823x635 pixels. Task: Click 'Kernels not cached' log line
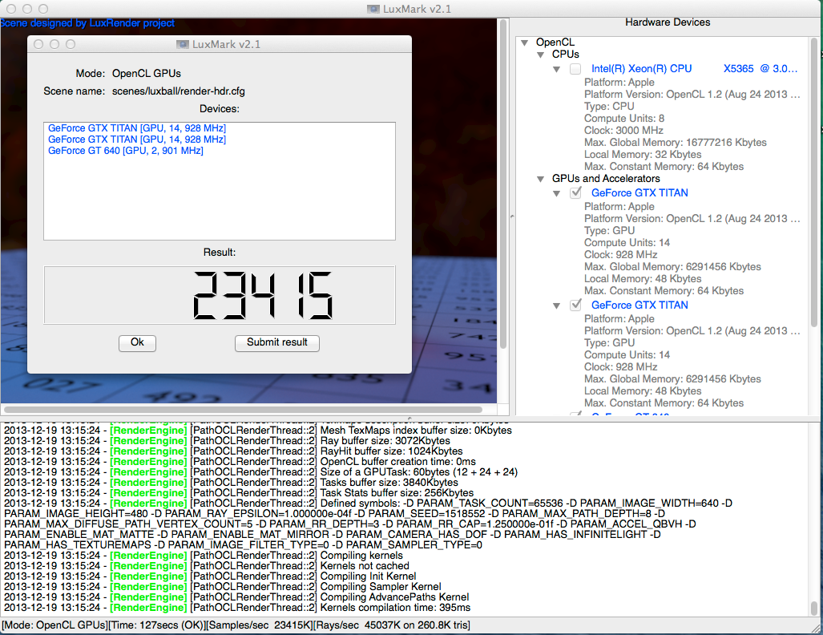coord(365,566)
